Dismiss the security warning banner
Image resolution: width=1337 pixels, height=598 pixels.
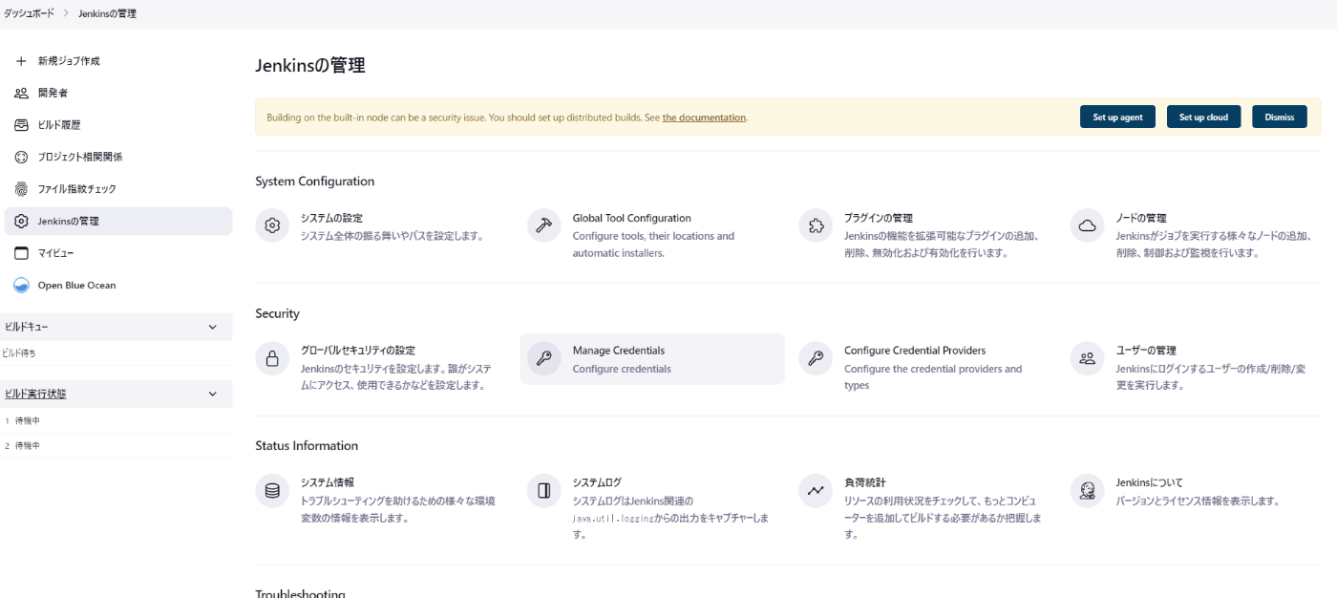tap(1279, 117)
